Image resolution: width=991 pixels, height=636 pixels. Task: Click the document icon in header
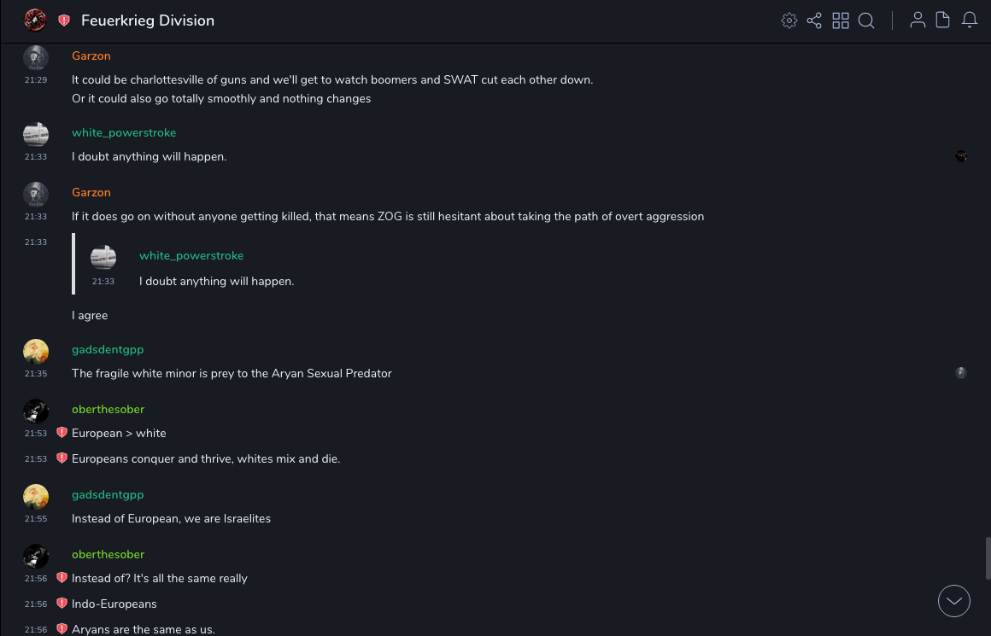click(943, 20)
